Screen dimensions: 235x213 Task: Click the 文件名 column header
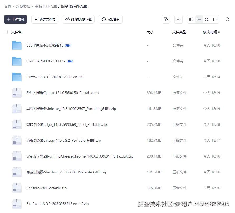coord(16,32)
